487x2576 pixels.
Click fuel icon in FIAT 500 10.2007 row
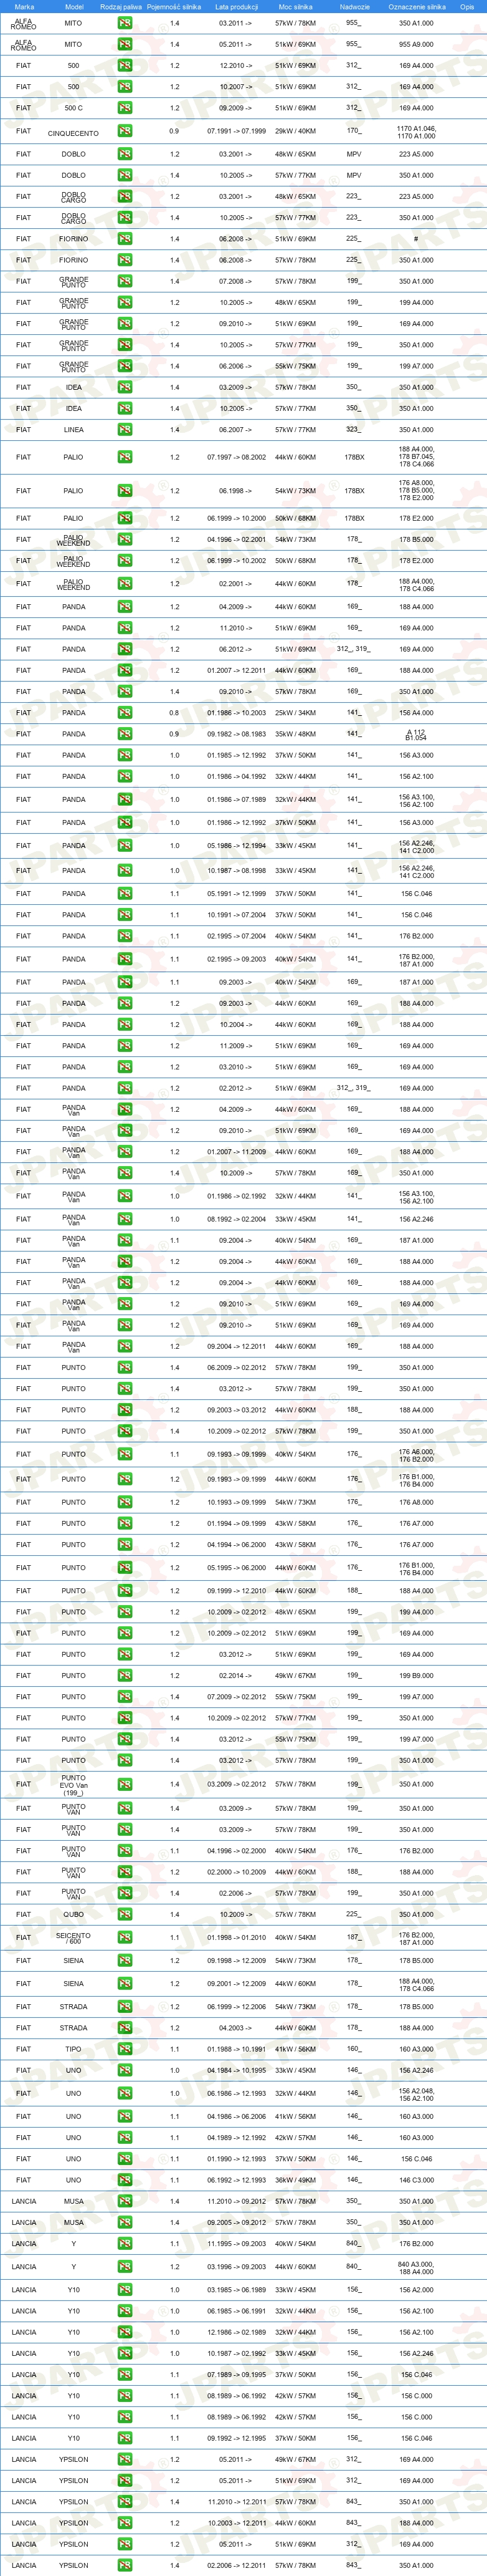tap(125, 87)
